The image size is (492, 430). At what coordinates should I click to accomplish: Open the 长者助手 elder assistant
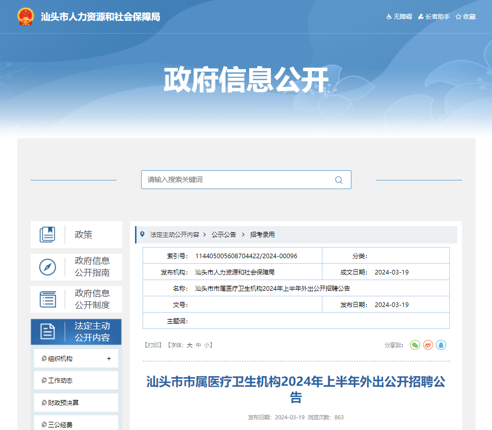[434, 17]
